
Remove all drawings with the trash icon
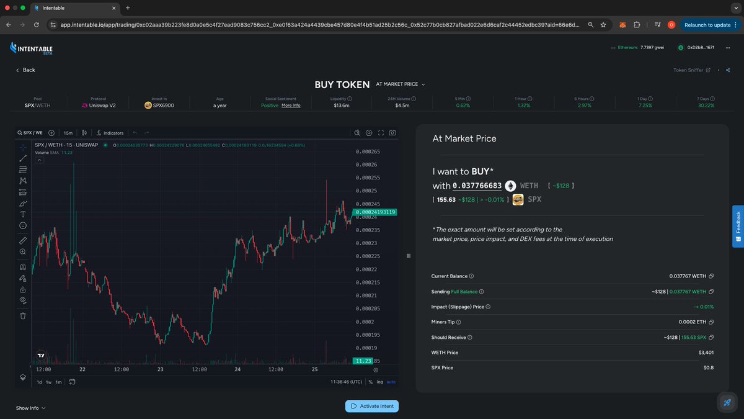point(23,316)
